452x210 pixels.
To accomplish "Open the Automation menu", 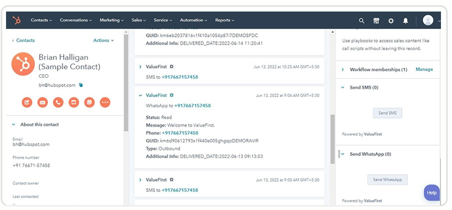I will coord(193,20).
